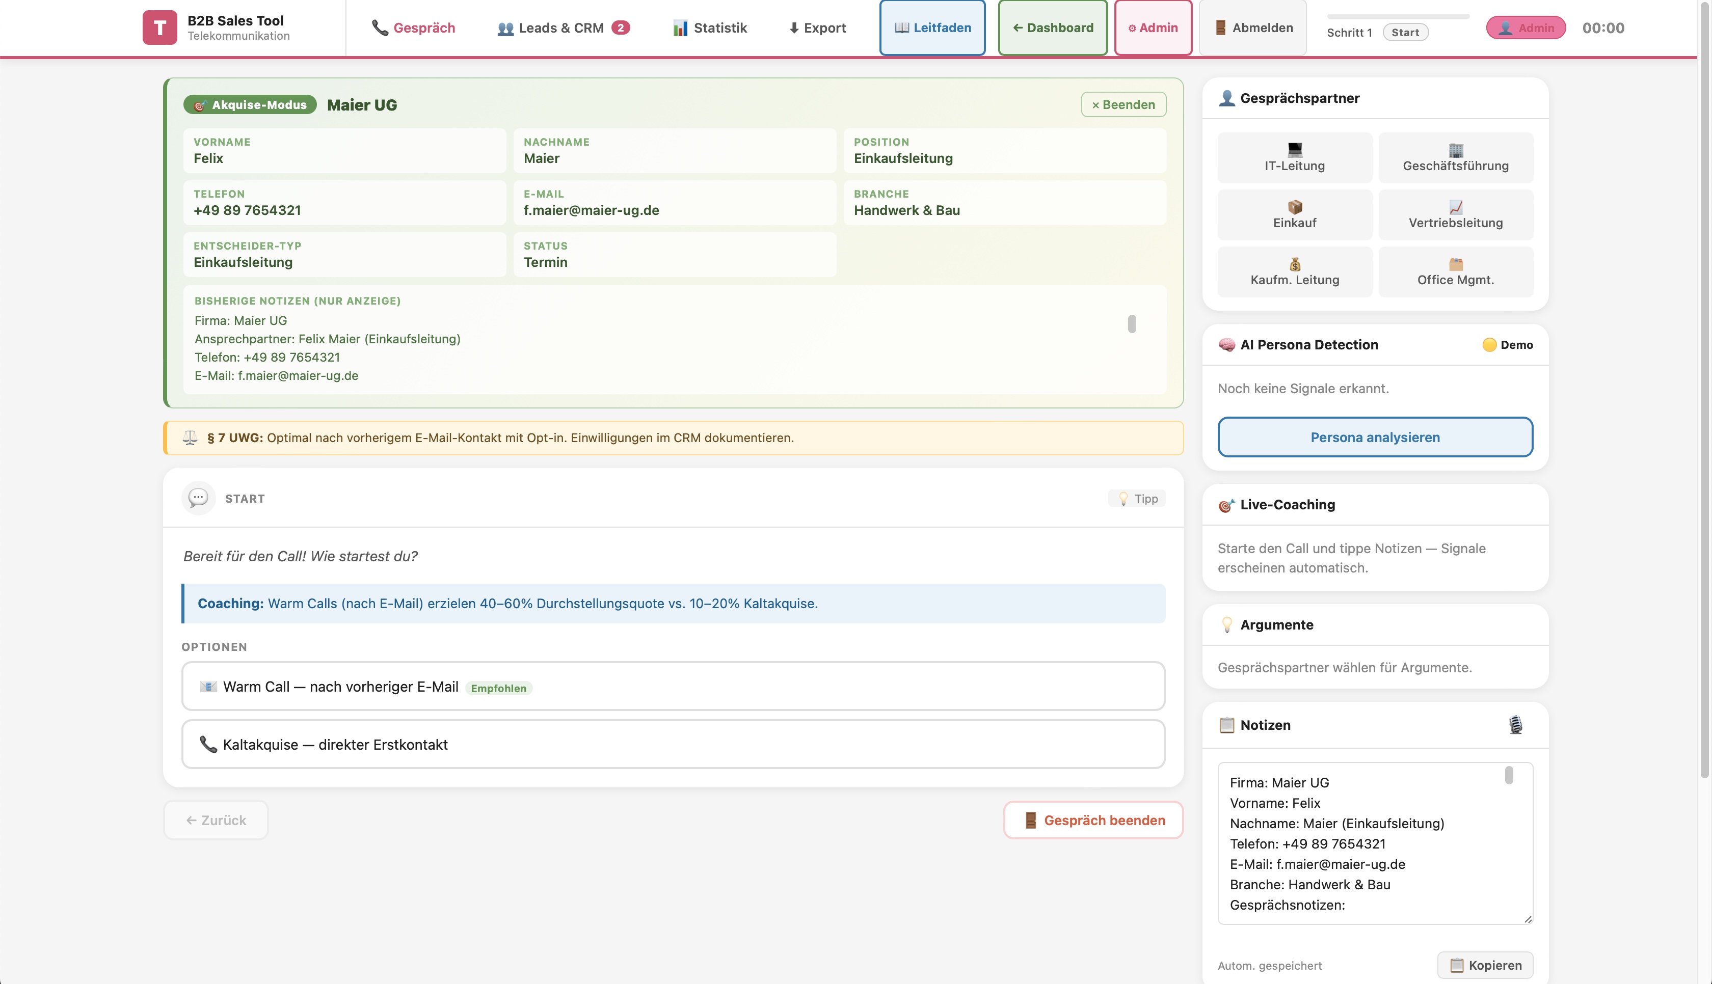The width and height of the screenshot is (1712, 984).
Task: Click the START speech bubble icon
Action: (198, 498)
